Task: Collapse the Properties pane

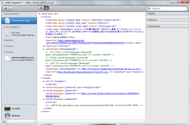Action: click(x=148, y=26)
